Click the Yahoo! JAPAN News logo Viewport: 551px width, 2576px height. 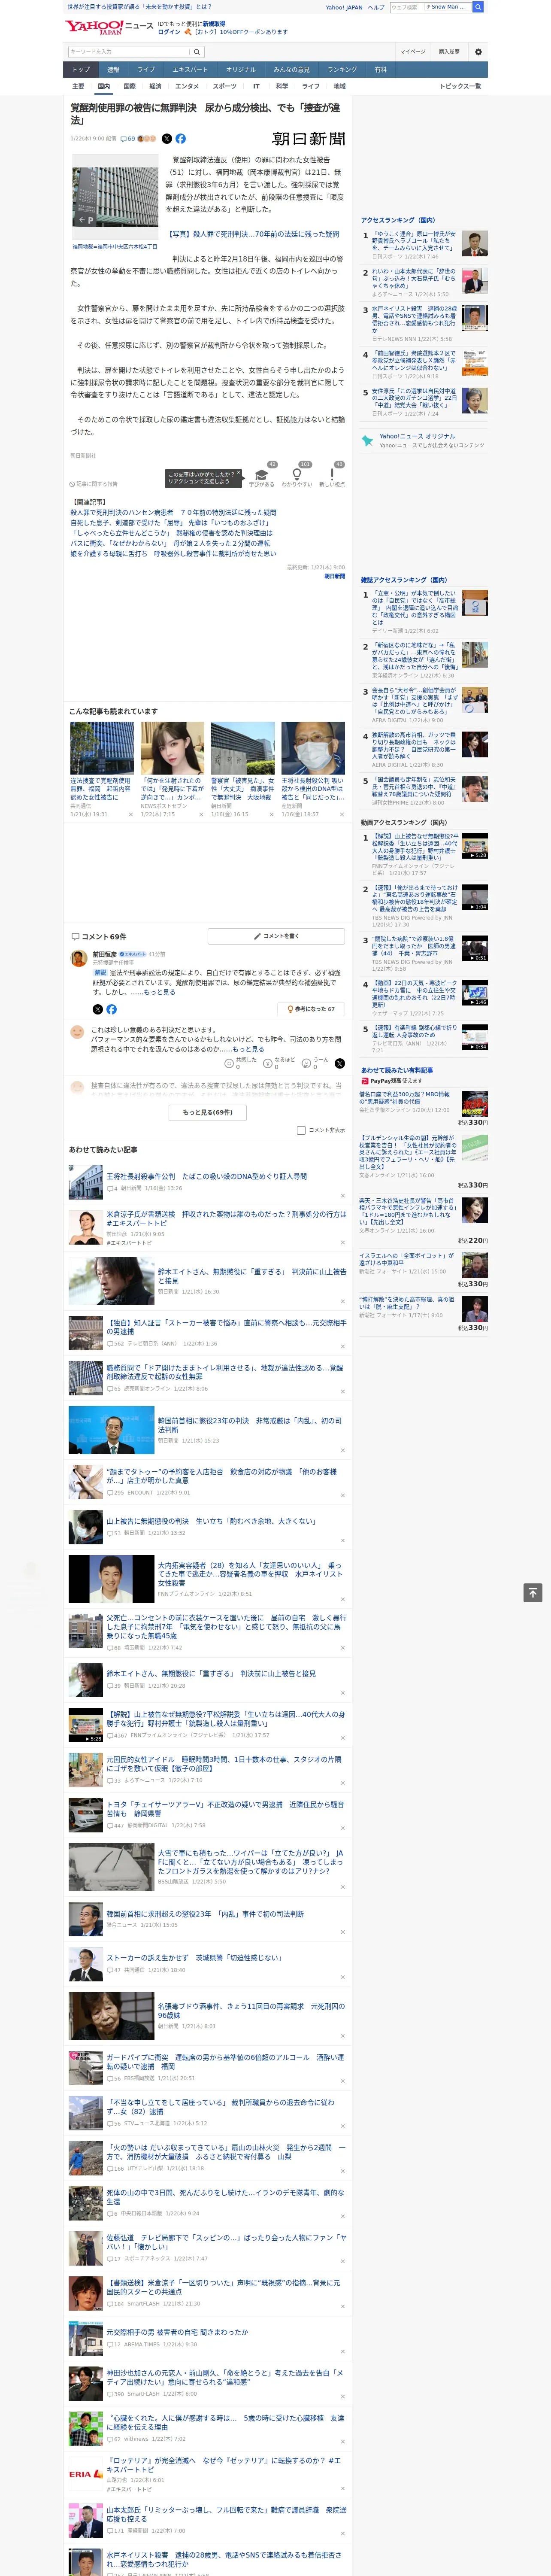pos(109,27)
